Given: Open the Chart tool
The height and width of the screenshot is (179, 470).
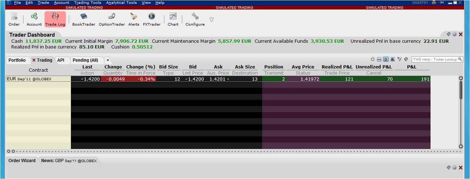Looking at the screenshot, I should (173, 20).
